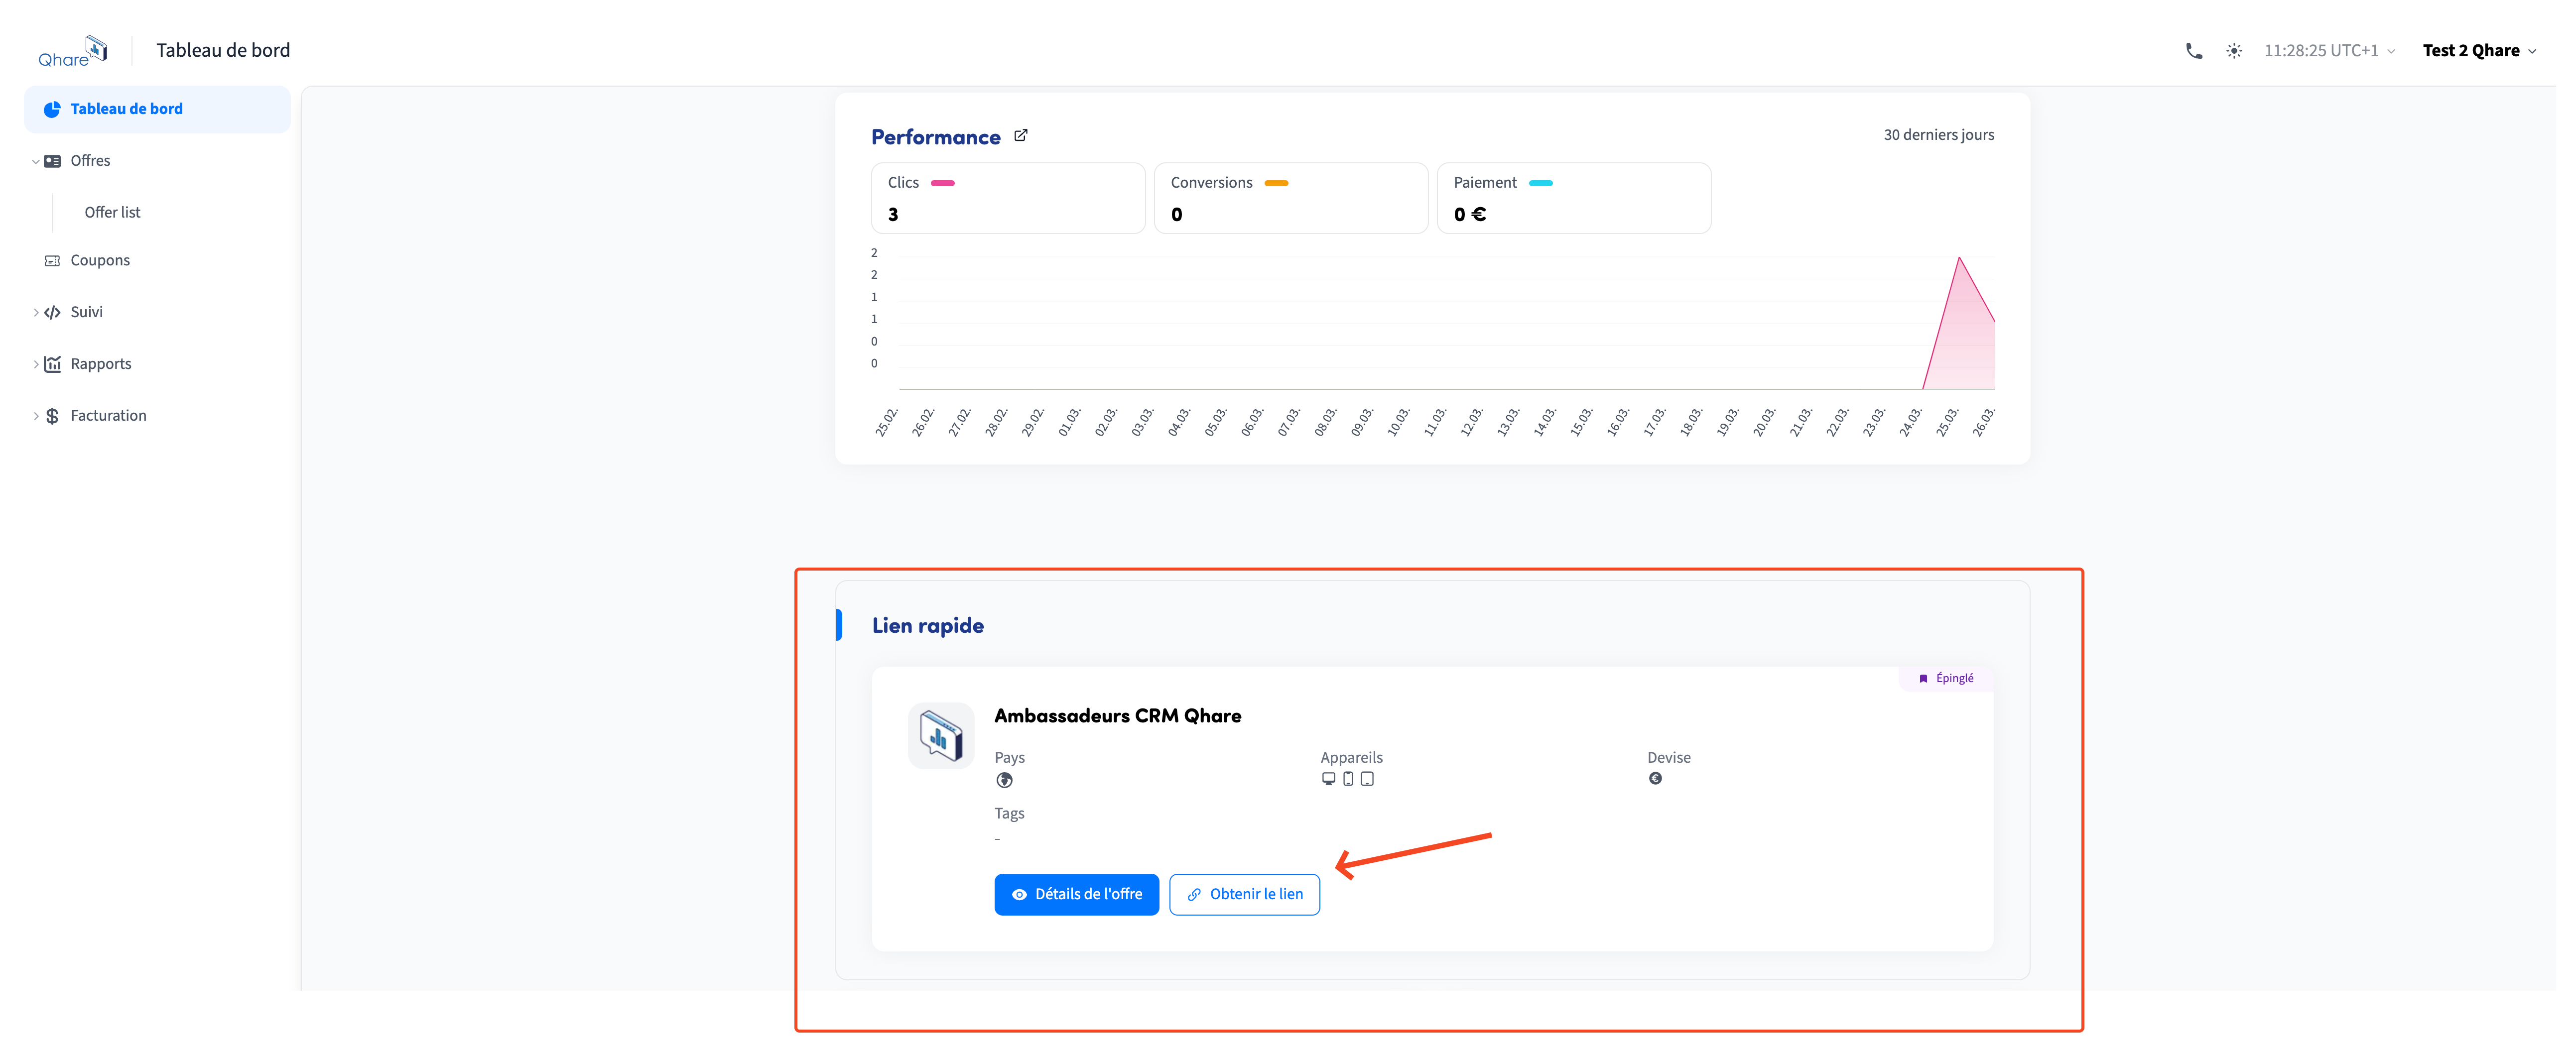Click the Épinglé pinned badge

pos(1945,678)
